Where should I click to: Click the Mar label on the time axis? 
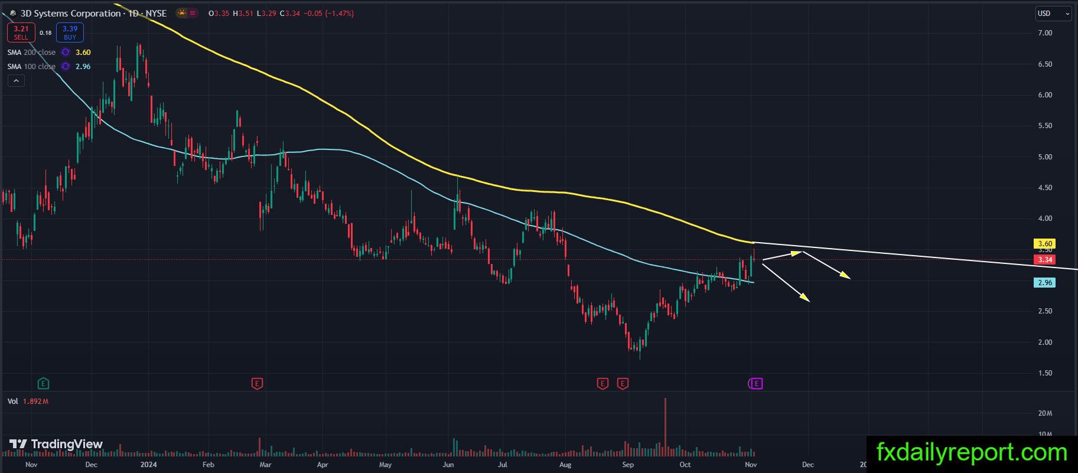[265, 465]
